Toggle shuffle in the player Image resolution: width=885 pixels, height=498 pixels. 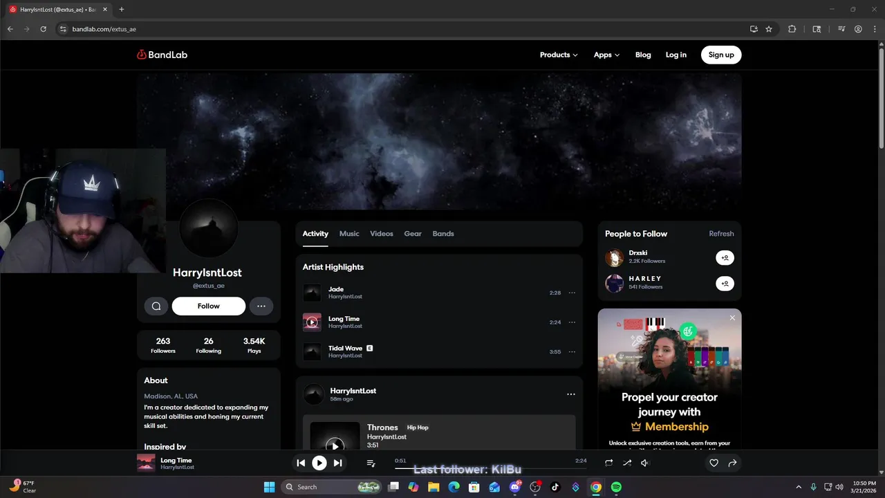pyautogui.click(x=626, y=463)
